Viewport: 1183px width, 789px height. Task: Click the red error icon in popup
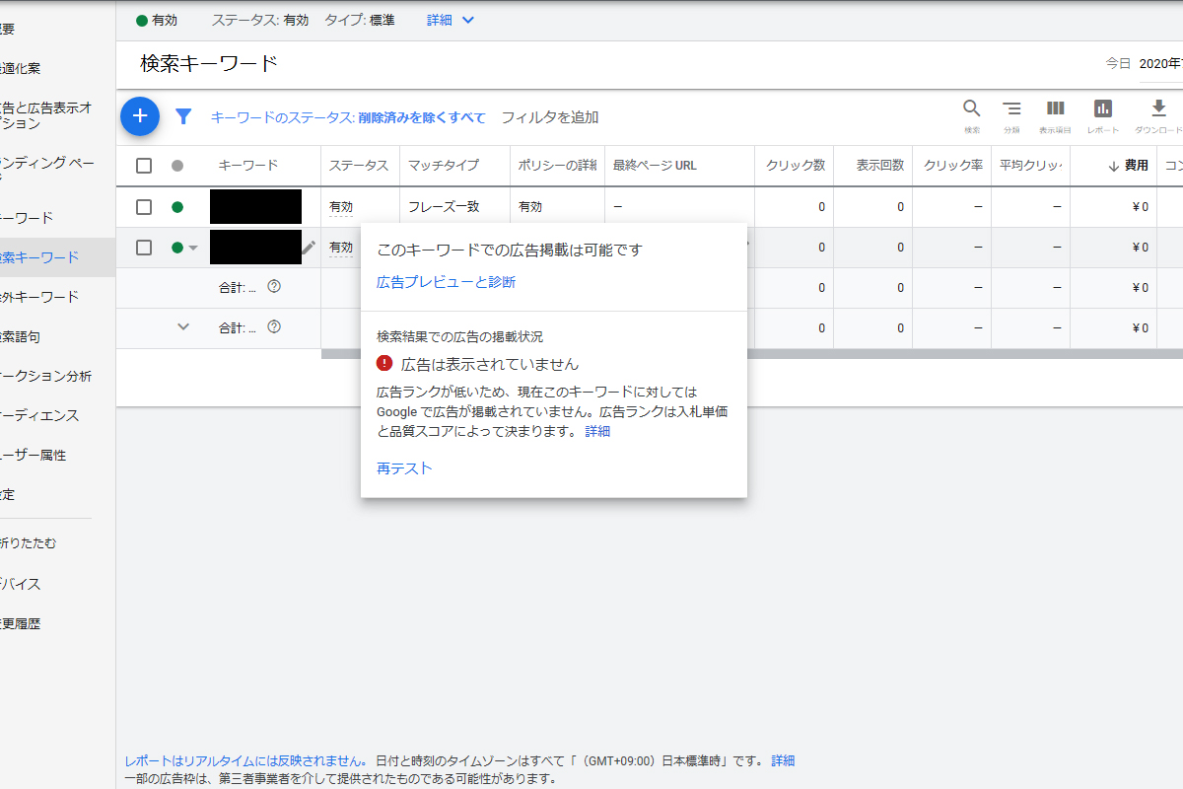[384, 363]
